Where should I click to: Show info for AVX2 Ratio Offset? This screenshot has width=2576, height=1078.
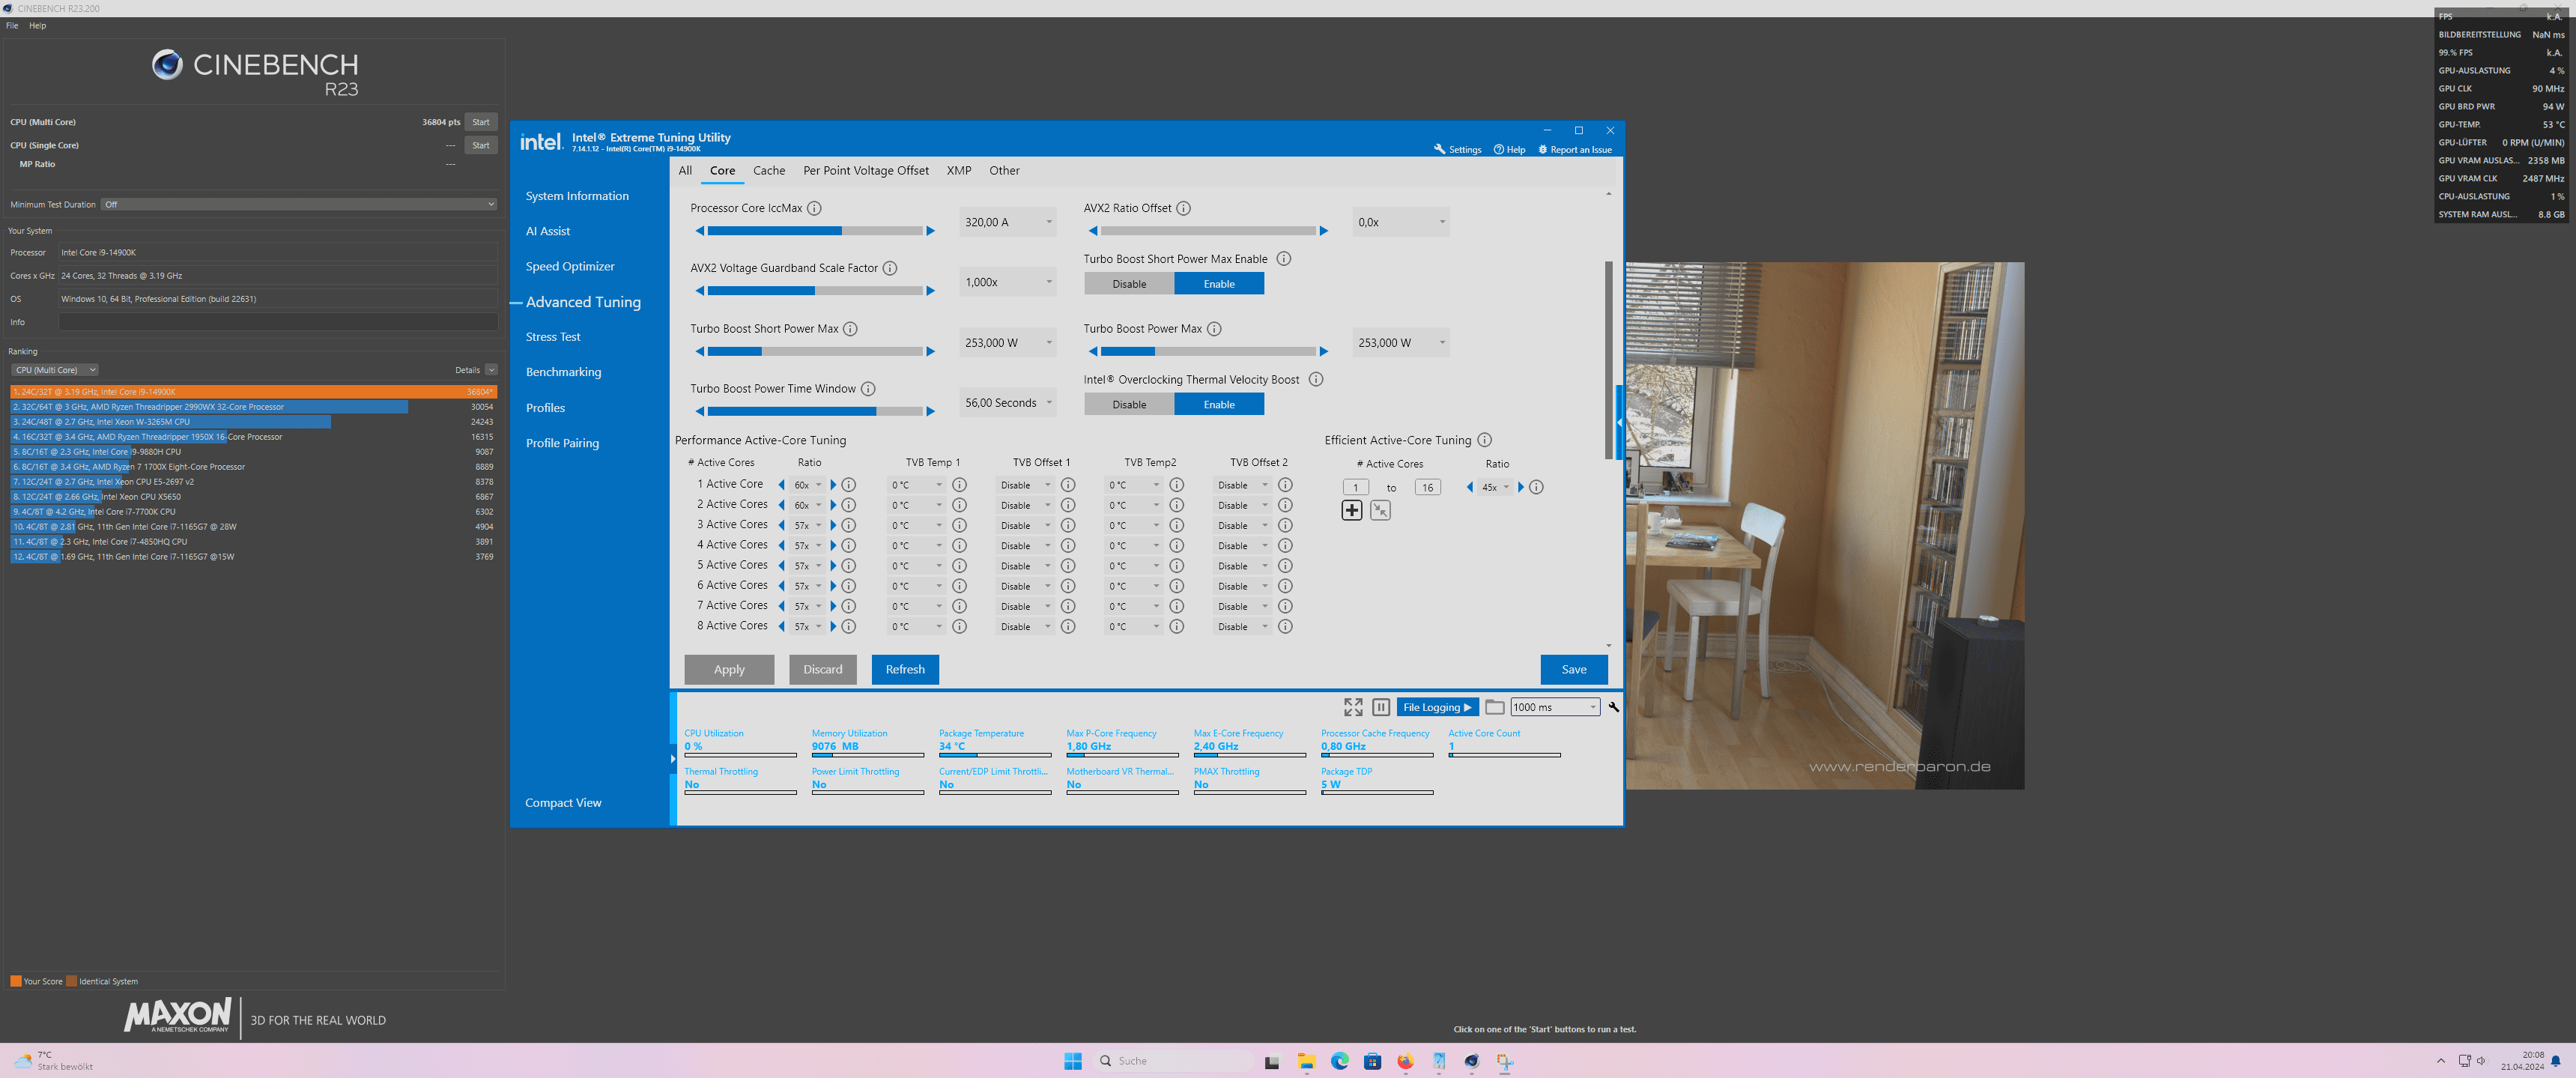coord(1183,208)
